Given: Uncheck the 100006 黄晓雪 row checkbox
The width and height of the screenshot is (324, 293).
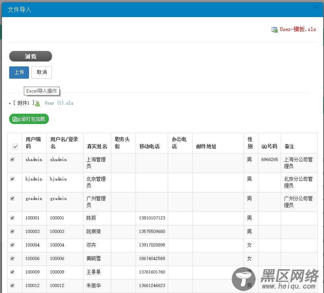Looking at the screenshot, I should 12,258.
